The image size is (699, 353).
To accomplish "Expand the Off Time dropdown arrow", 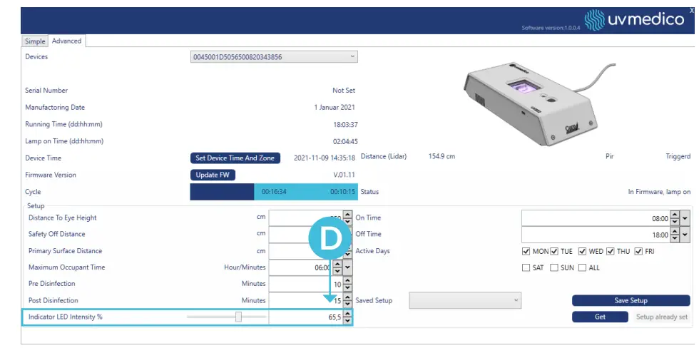I will point(685,235).
